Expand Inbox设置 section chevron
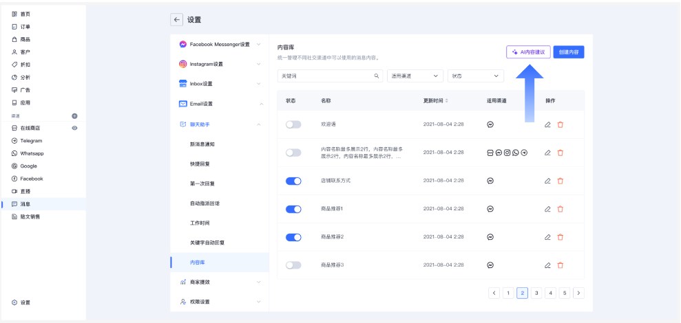This screenshot has height=323, width=681. click(259, 84)
